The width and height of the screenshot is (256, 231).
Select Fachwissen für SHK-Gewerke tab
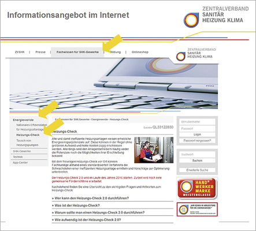point(77,52)
